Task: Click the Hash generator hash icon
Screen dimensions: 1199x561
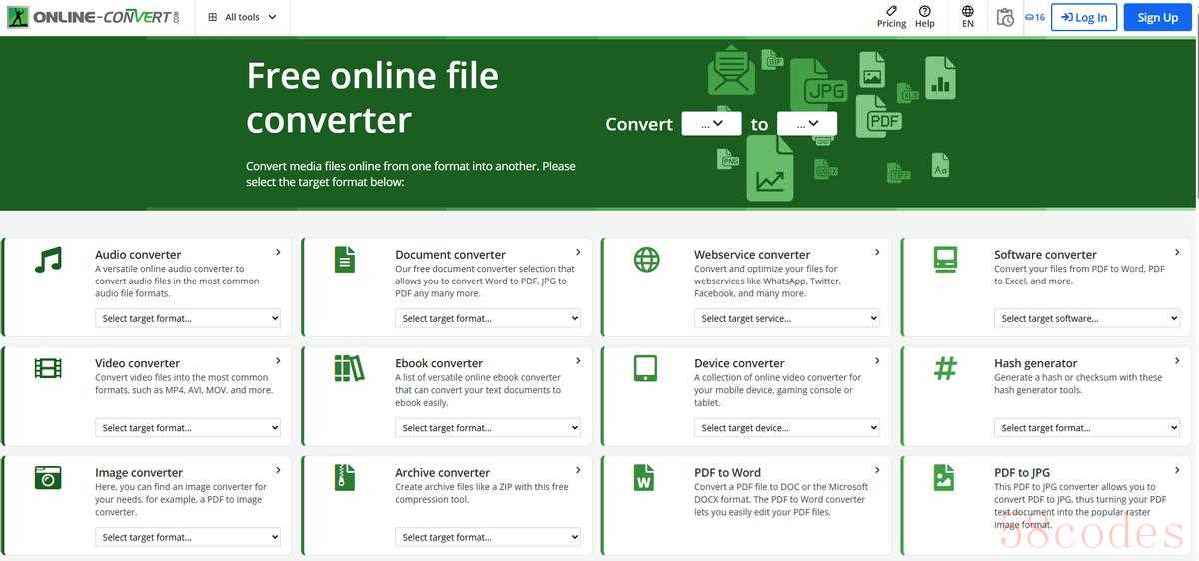Action: pyautogui.click(x=945, y=368)
